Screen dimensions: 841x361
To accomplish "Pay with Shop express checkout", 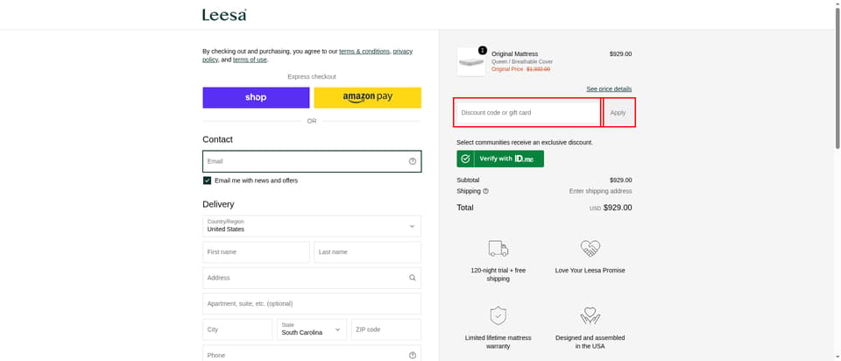I will pyautogui.click(x=256, y=97).
